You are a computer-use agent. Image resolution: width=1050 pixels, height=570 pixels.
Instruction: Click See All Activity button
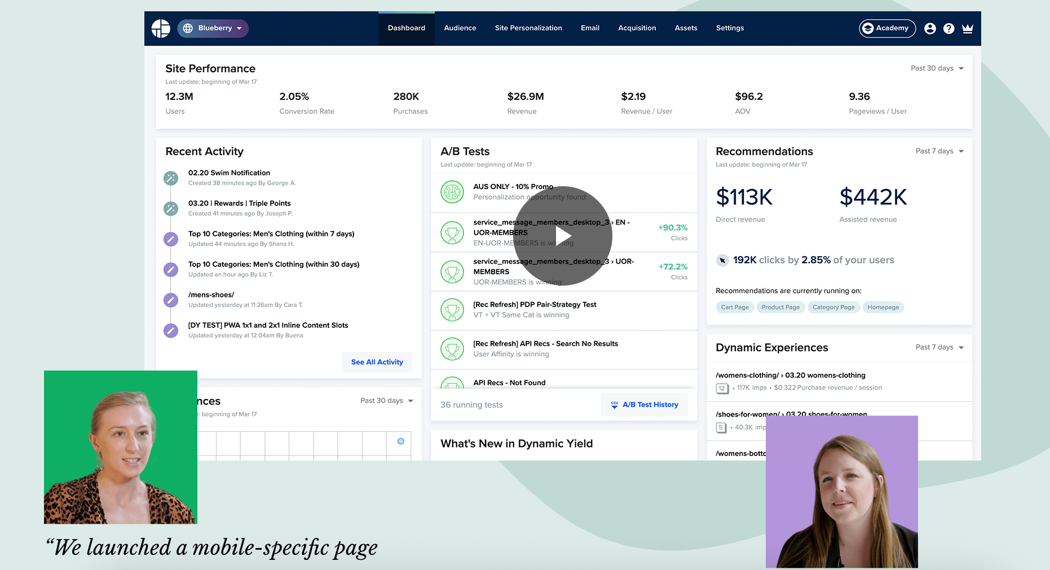pos(377,362)
